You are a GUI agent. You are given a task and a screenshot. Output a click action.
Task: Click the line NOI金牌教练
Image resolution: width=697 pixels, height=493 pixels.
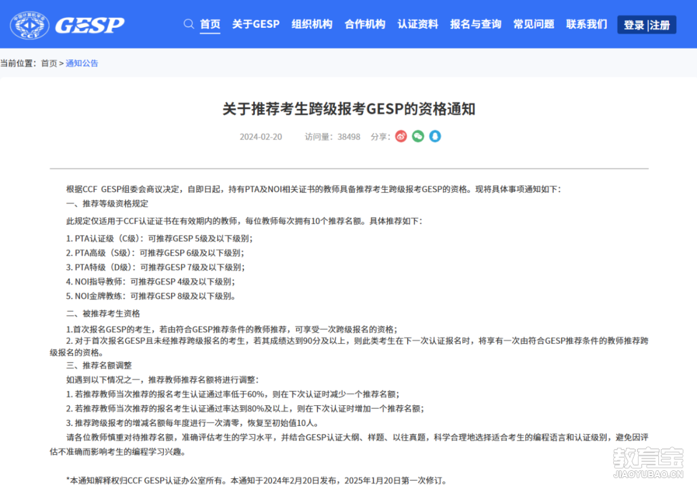[150, 296]
